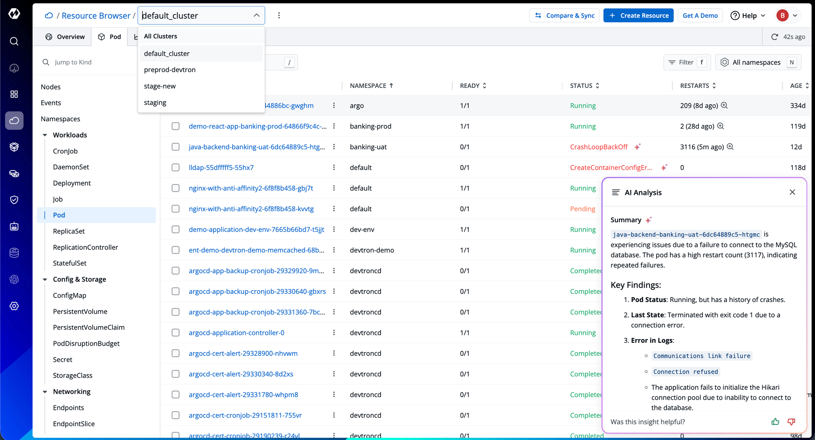Select staging from cluster list

155,103
